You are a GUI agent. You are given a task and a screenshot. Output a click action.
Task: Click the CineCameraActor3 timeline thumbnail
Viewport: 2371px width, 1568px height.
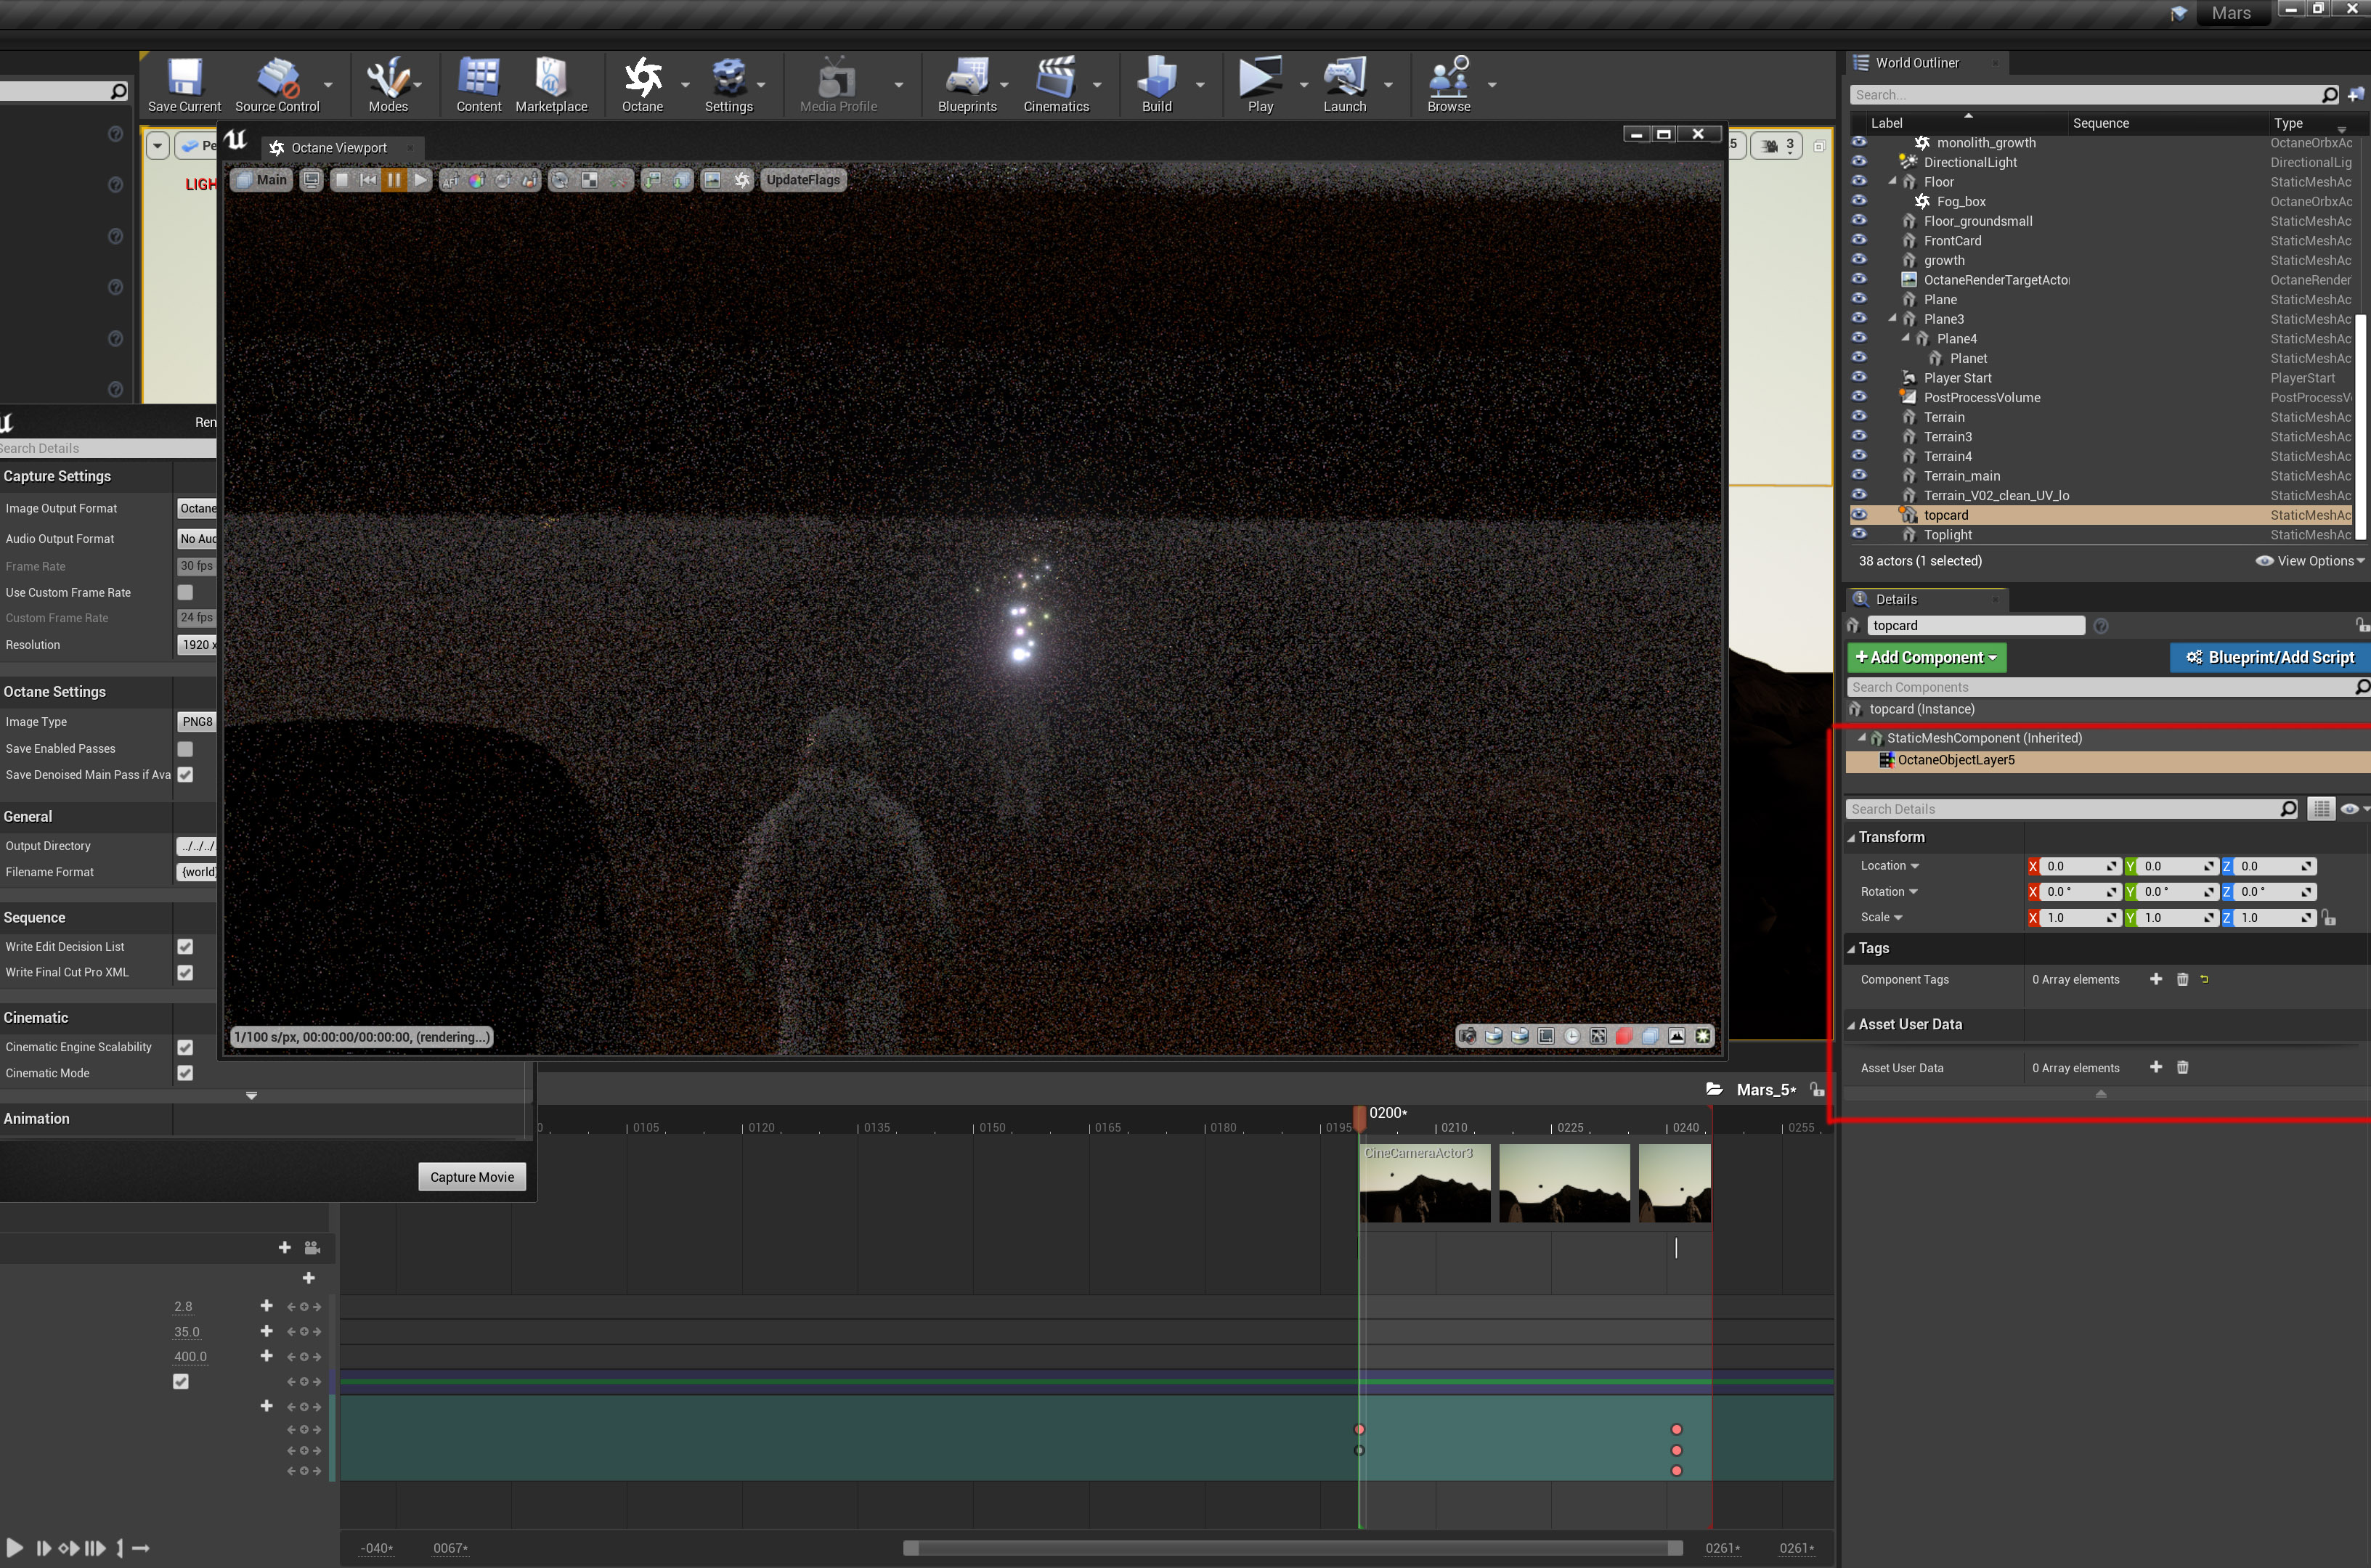pos(1425,1184)
